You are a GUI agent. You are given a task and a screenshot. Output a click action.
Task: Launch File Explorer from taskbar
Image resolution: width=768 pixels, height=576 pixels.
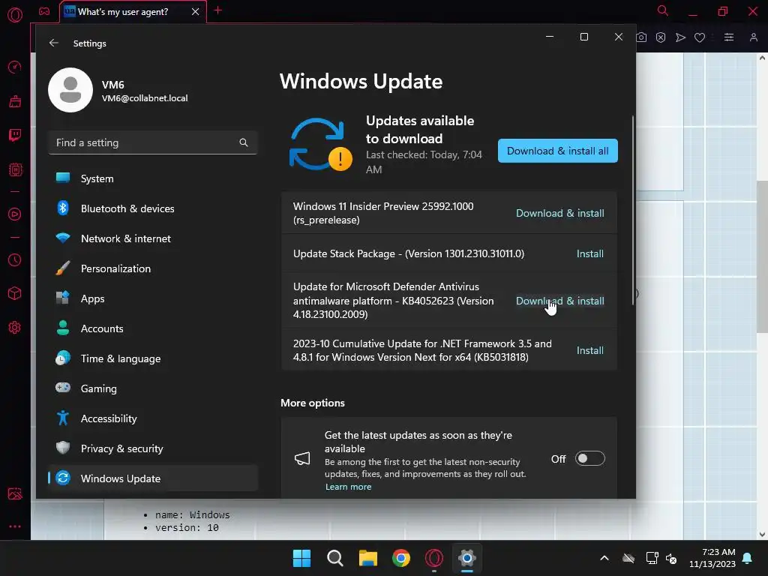tap(367, 558)
